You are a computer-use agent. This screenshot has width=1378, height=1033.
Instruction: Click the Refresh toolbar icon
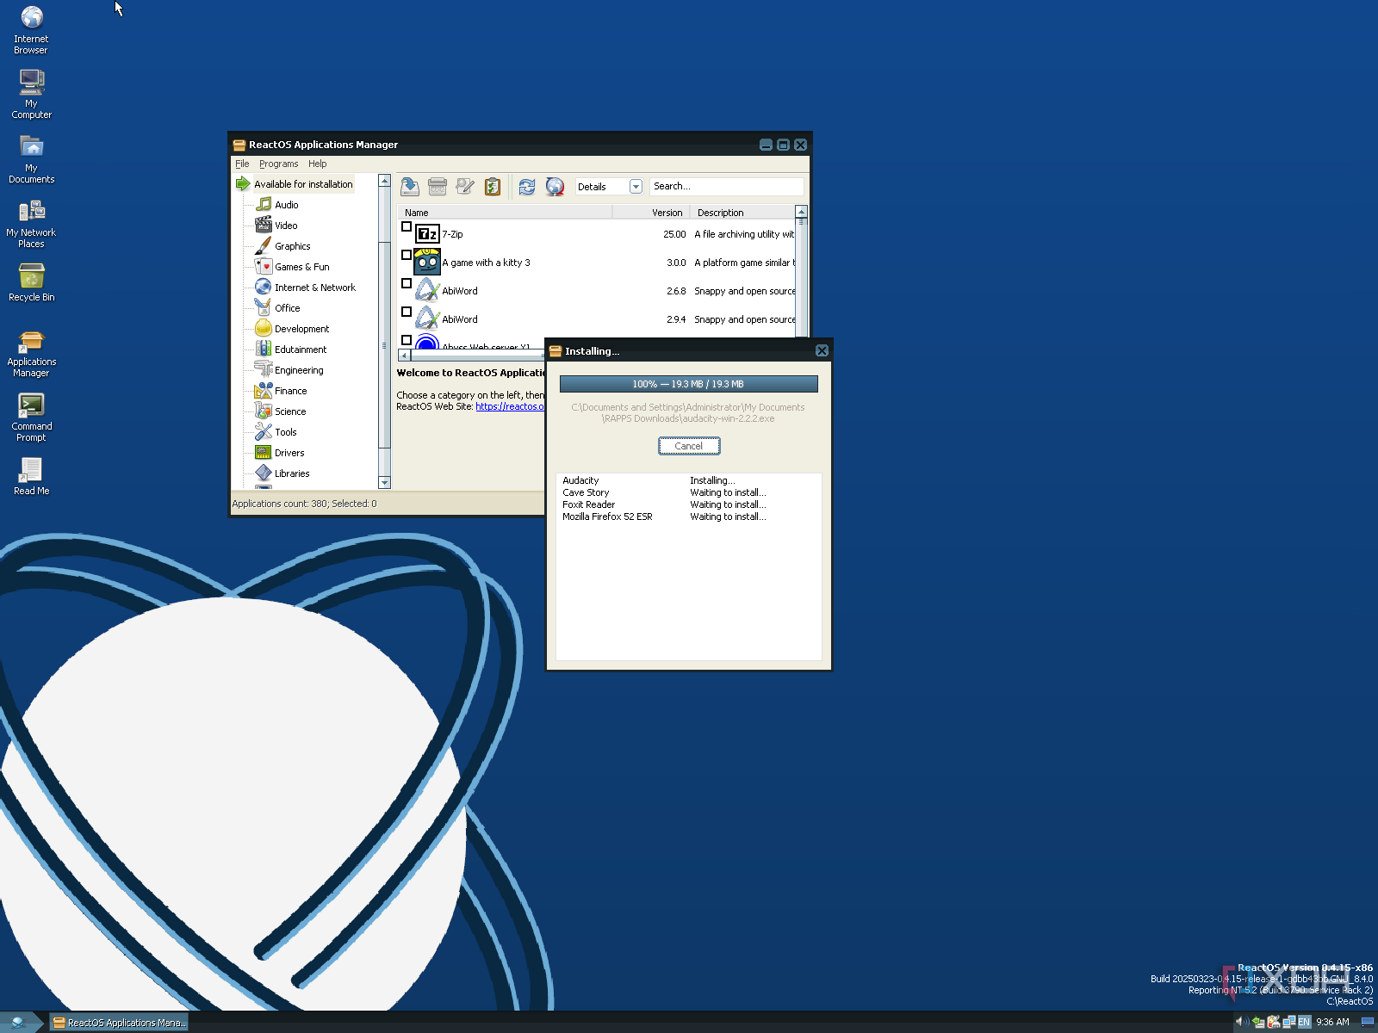[x=527, y=186]
